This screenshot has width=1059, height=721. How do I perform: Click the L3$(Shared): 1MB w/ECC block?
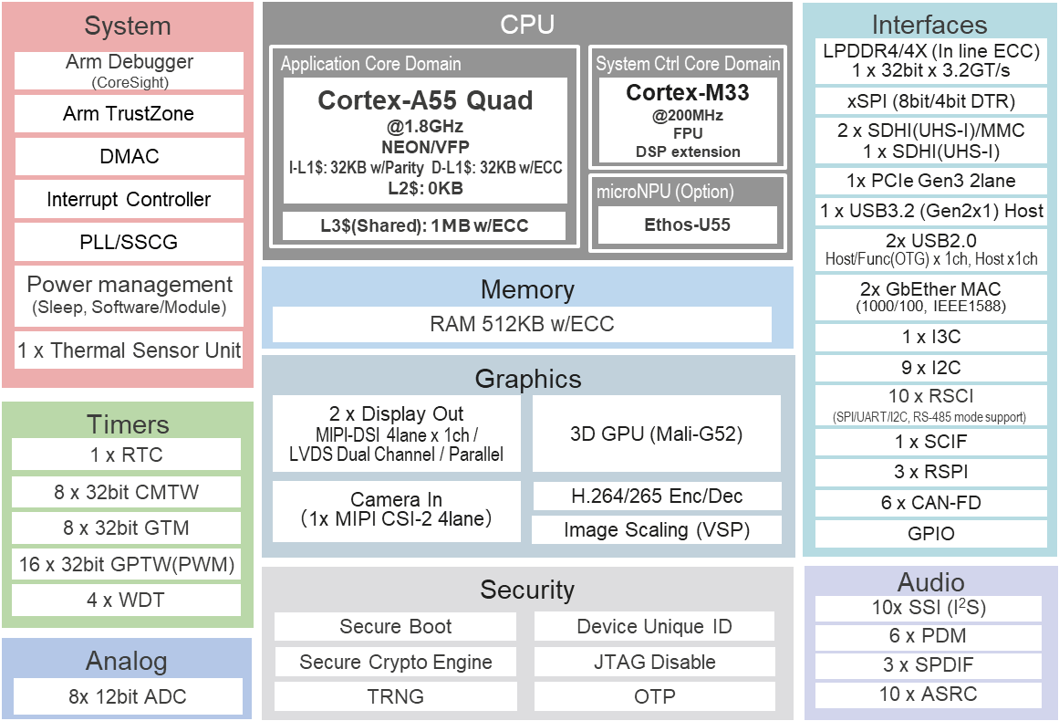point(424,225)
